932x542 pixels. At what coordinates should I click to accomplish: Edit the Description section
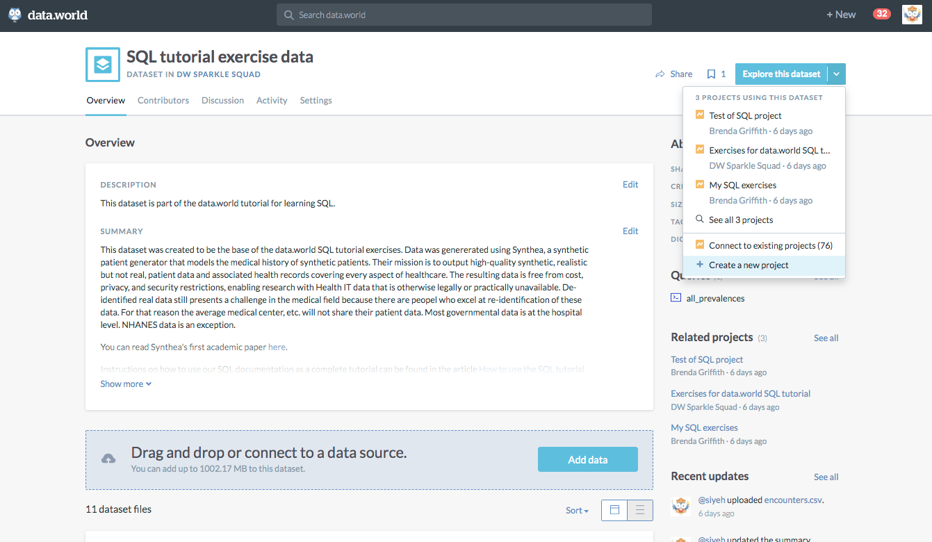tap(630, 184)
